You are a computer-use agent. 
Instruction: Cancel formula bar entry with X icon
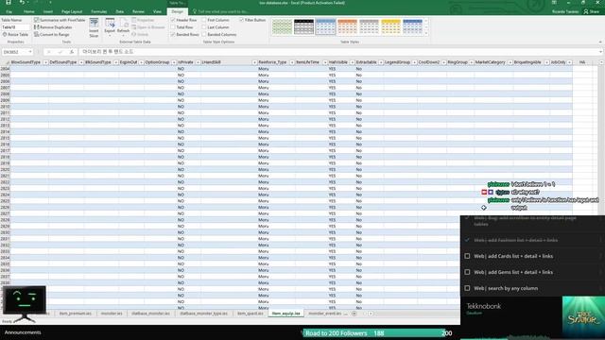pyautogui.click(x=49, y=52)
